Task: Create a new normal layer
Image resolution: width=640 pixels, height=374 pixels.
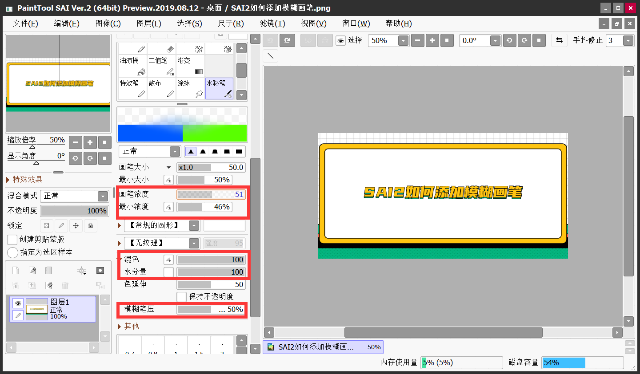Action: tap(16, 271)
